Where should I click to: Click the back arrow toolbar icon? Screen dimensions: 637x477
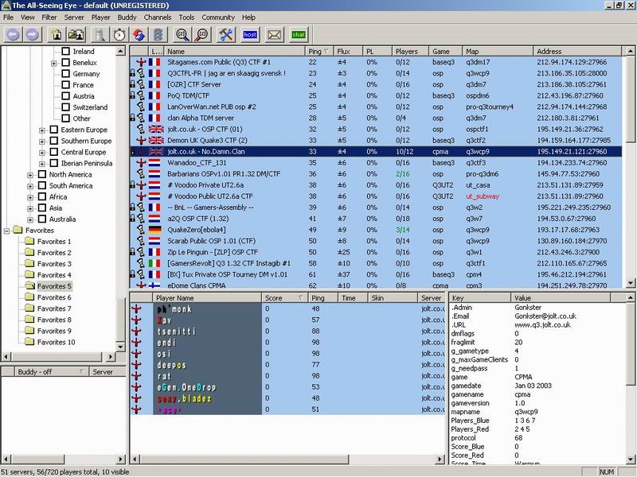(13, 34)
